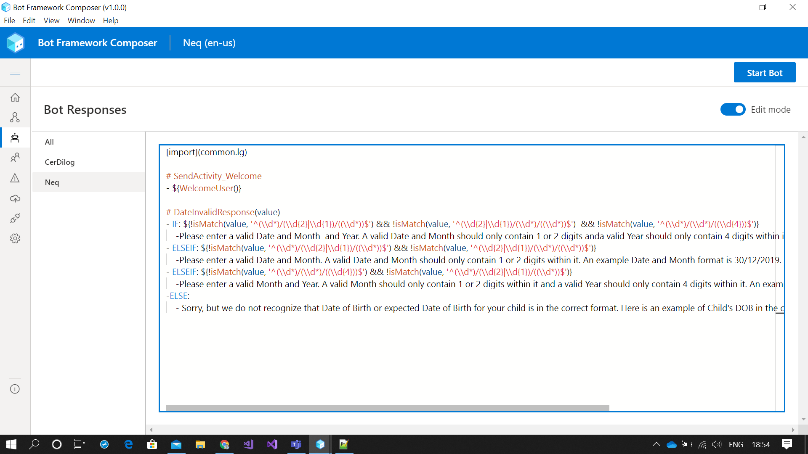
Task: Open the Publish cloud icon
Action: coord(15,198)
